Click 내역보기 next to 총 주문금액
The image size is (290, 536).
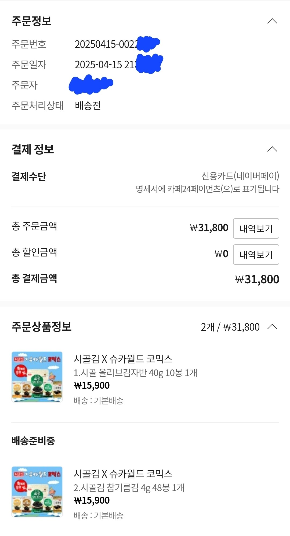pyautogui.click(x=256, y=228)
